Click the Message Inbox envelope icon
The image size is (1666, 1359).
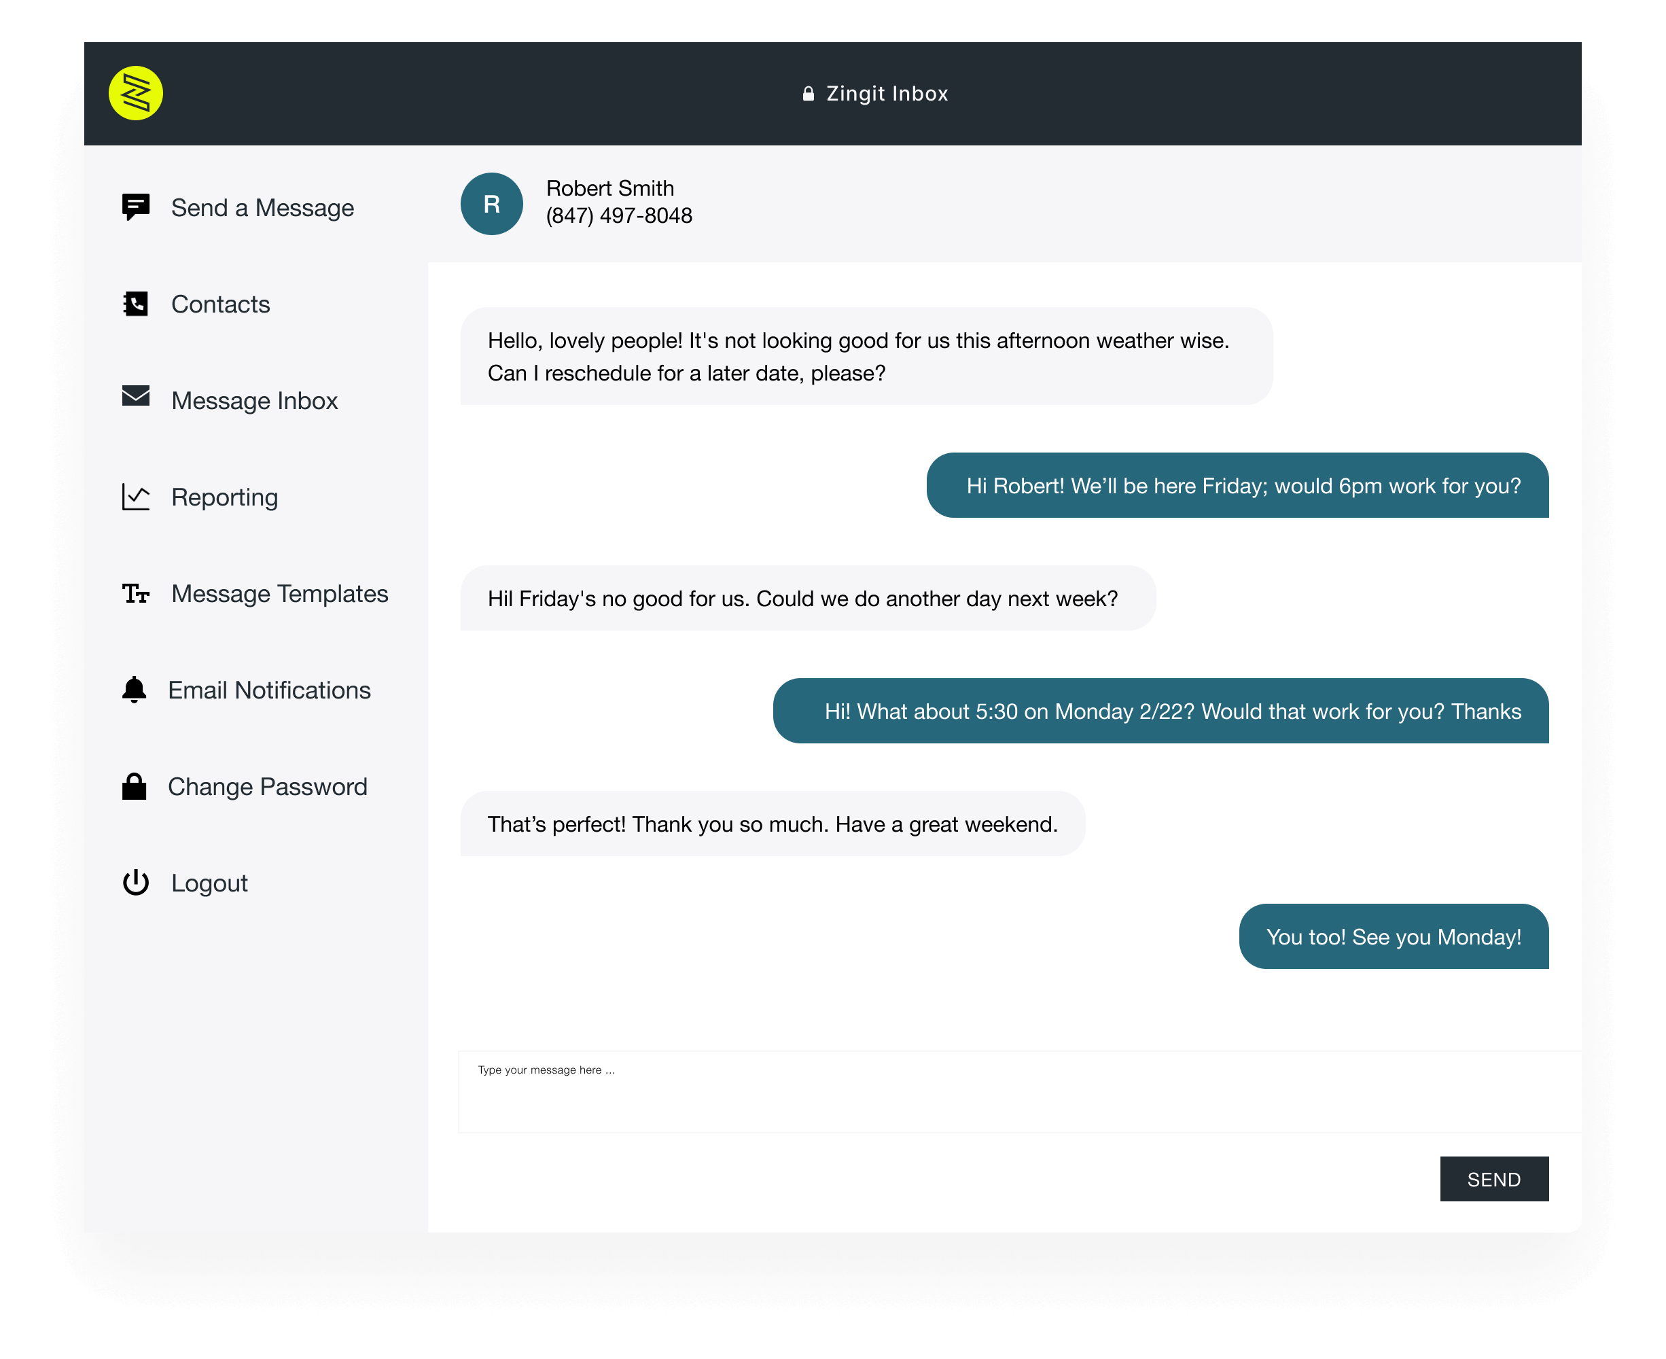pyautogui.click(x=135, y=396)
